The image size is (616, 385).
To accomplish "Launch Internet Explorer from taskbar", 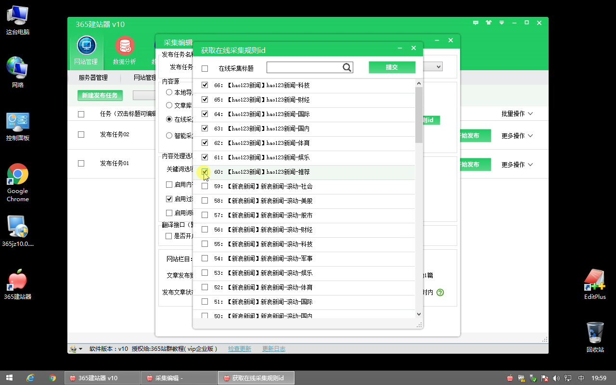I will click(30, 378).
